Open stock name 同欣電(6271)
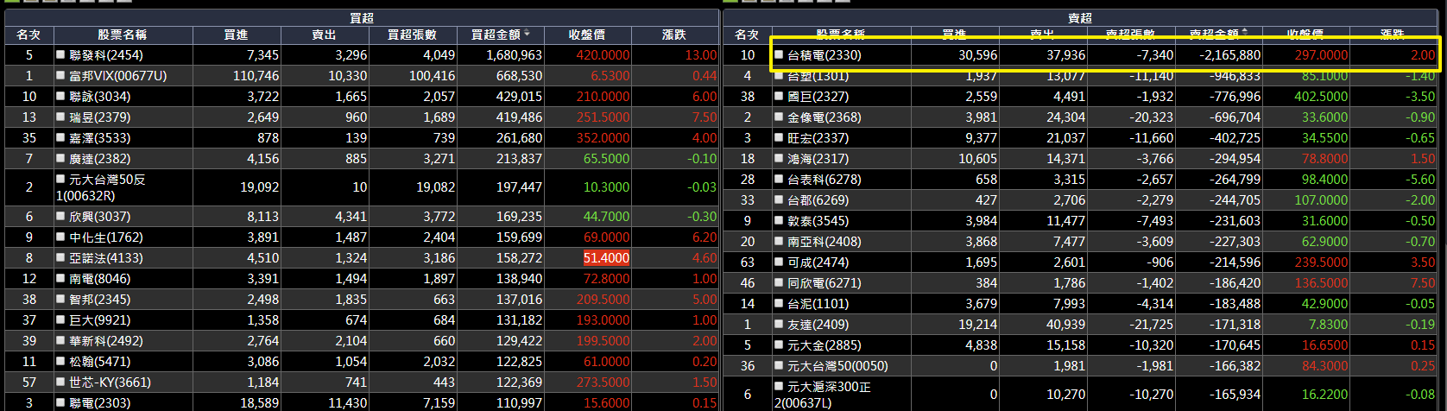 pyautogui.click(x=823, y=283)
